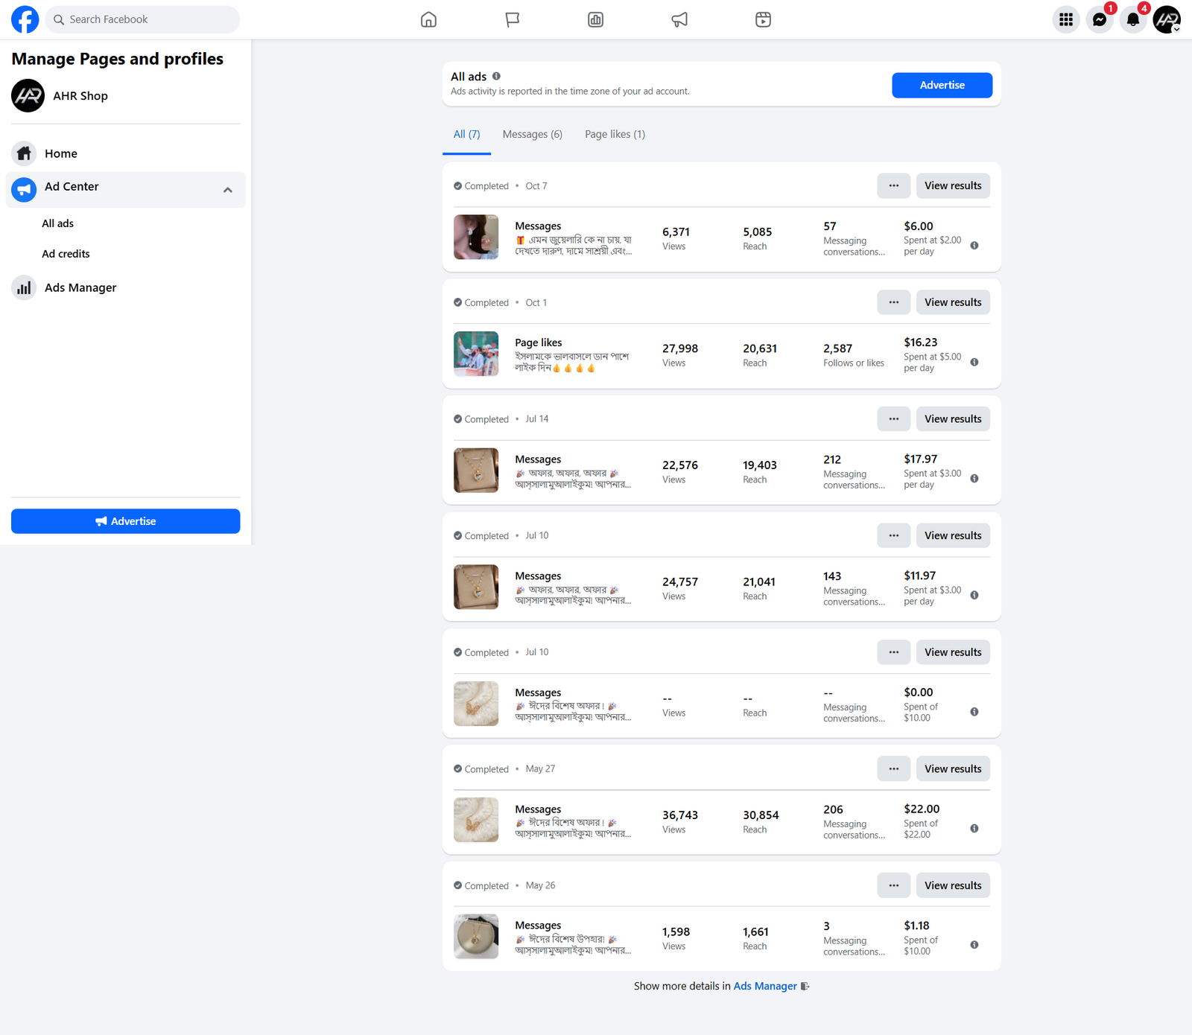Screen dimensions: 1192x1035
Task: Open the apps grid menu
Action: pyautogui.click(x=1066, y=20)
